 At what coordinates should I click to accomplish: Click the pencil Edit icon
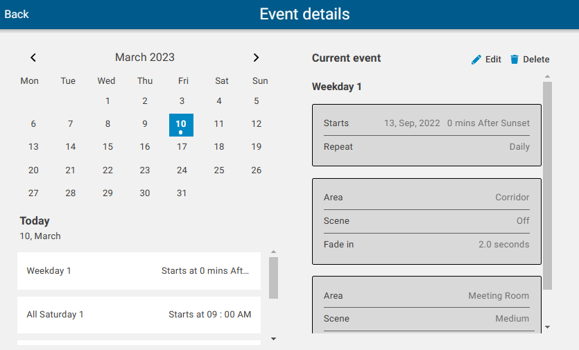[476, 60]
